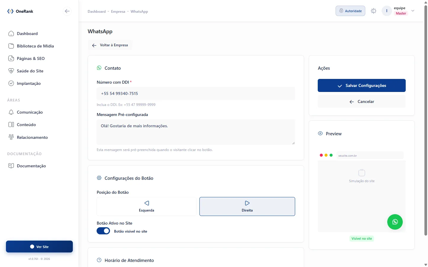This screenshot has height=267, width=428.
Task: Click the Simulação do site placeholder icon
Action: 362,173
